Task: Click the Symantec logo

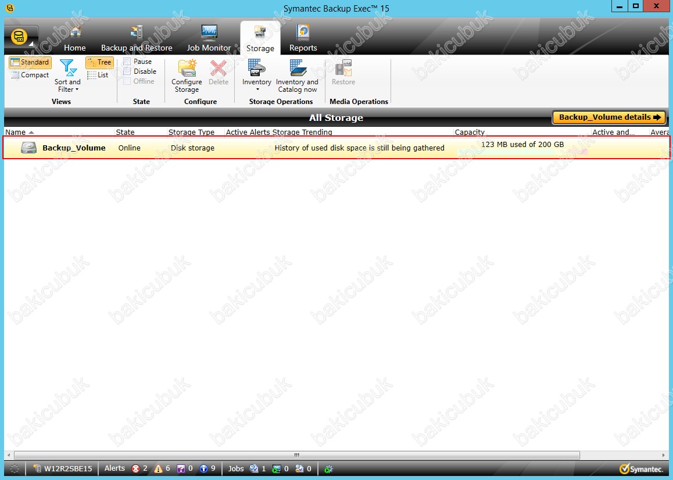Action: click(x=641, y=469)
